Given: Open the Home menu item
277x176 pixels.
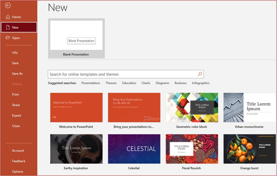Looking at the screenshot, I should pos(19,17).
